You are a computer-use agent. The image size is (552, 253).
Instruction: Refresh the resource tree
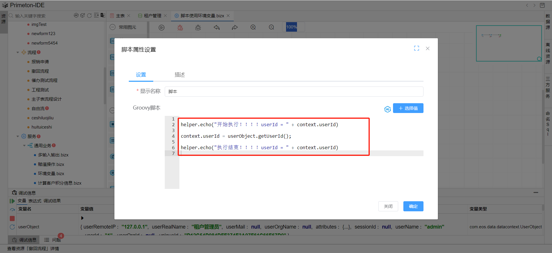click(x=89, y=16)
